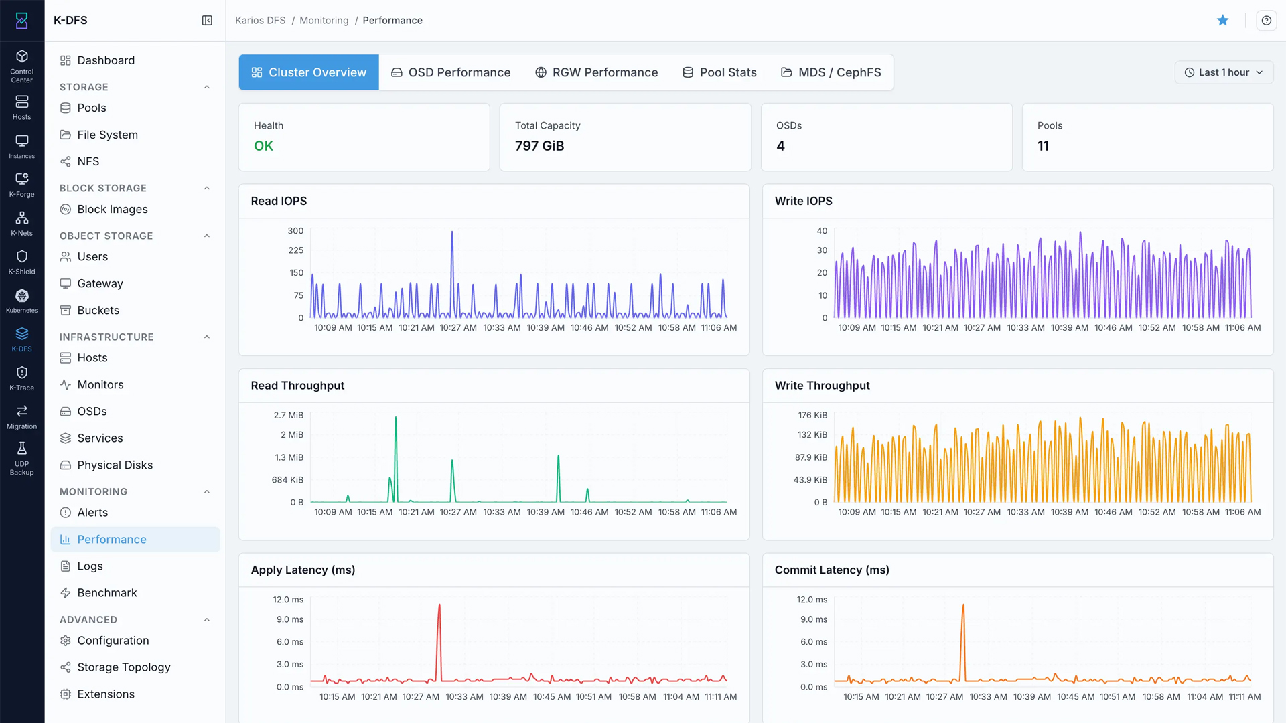Open Services page
Image resolution: width=1286 pixels, height=723 pixels.
[135, 438]
